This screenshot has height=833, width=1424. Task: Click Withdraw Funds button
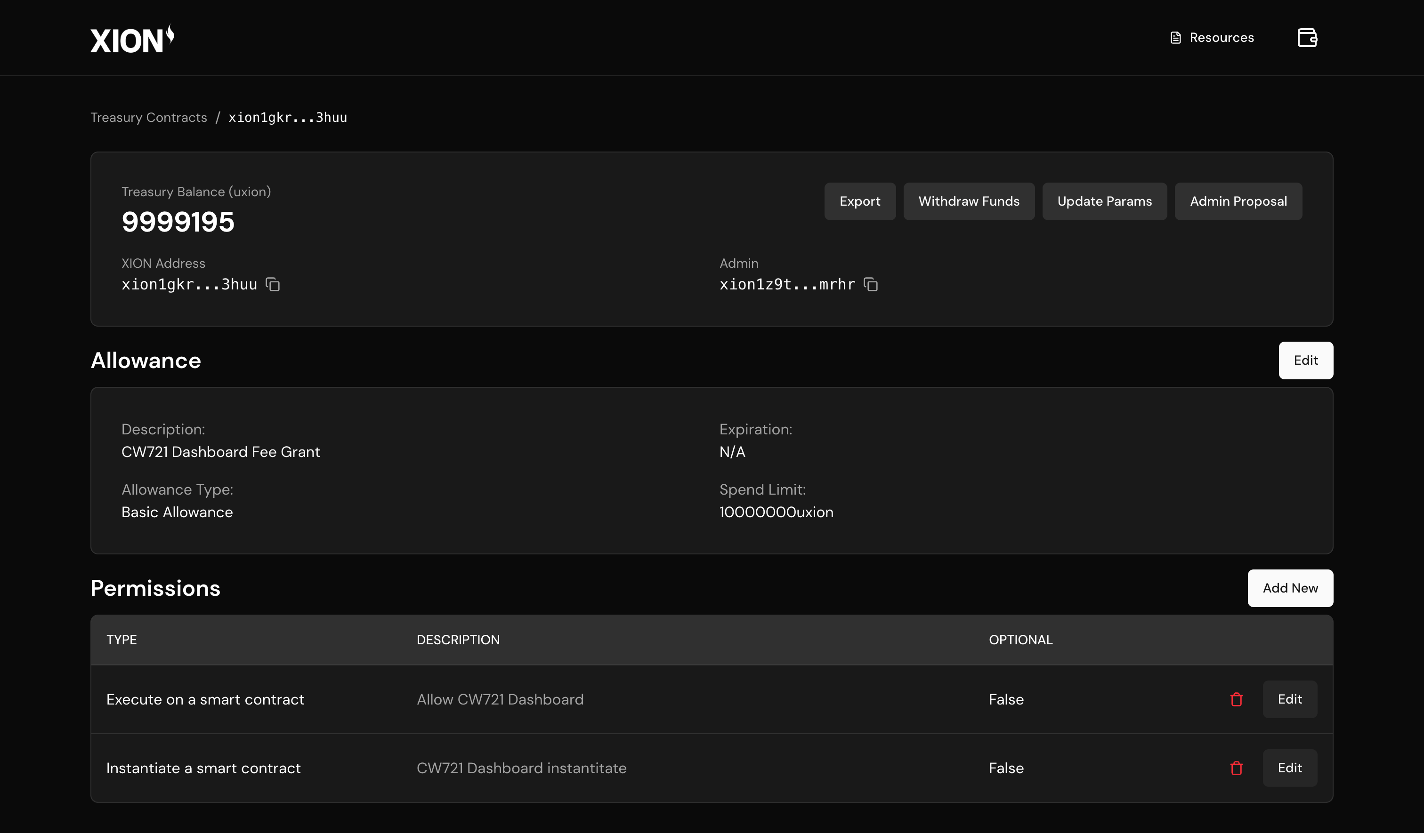coord(969,201)
